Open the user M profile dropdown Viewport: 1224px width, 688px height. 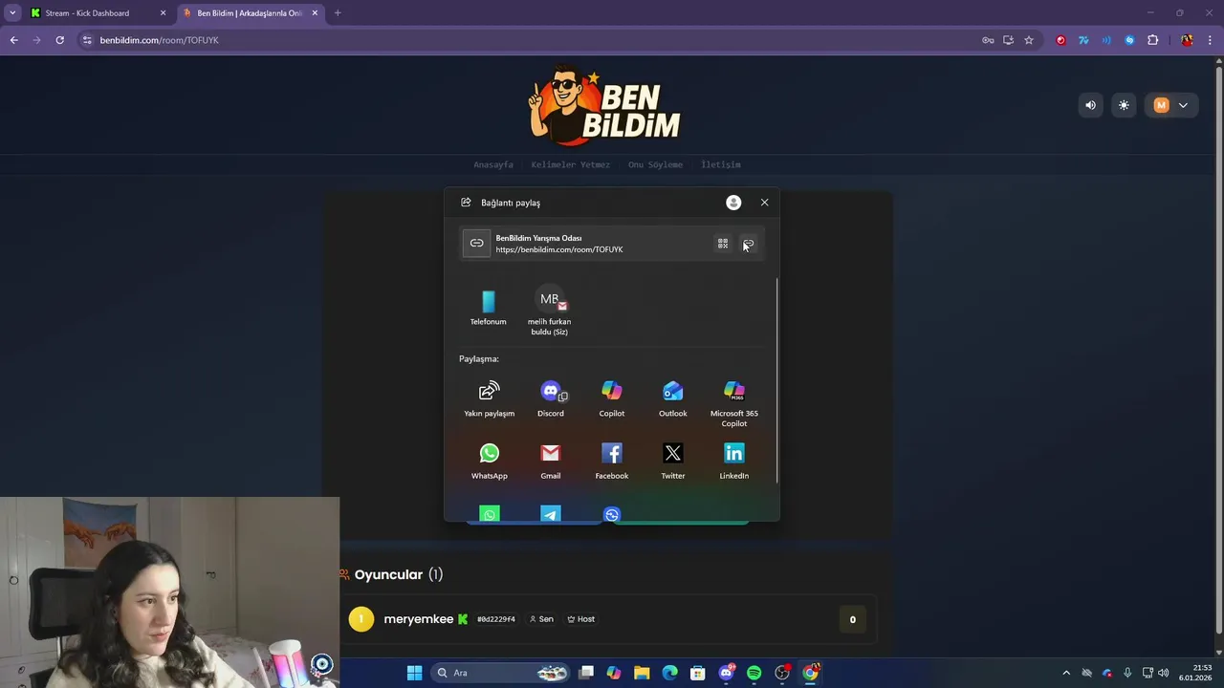point(1171,105)
